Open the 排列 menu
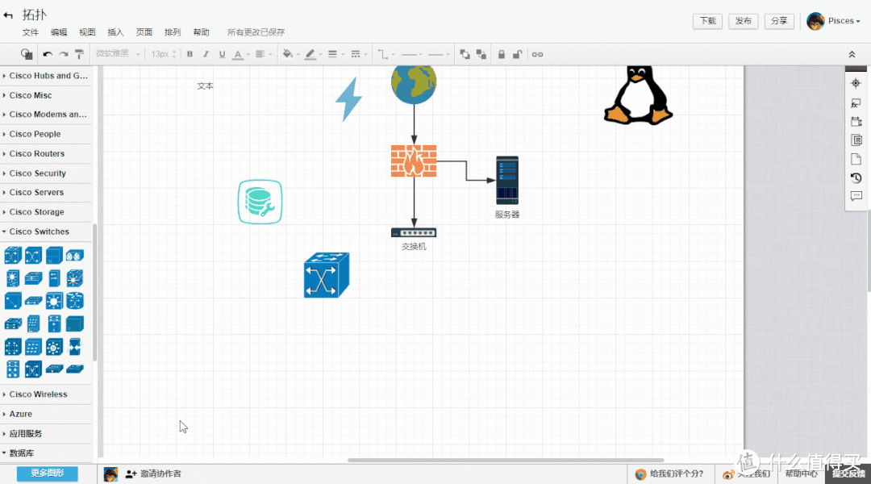 173,32
